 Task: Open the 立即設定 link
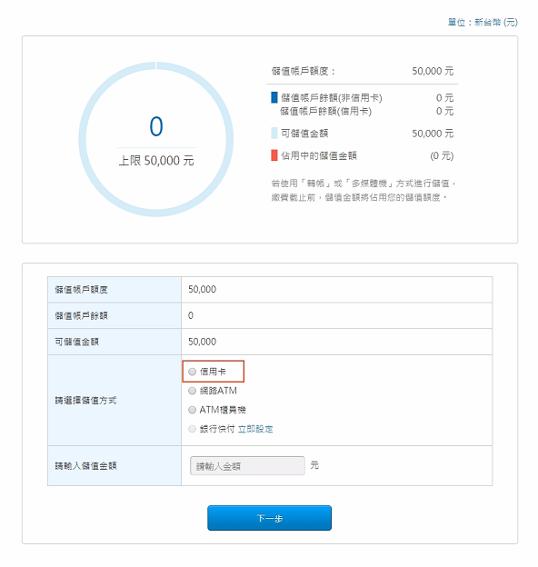click(255, 429)
